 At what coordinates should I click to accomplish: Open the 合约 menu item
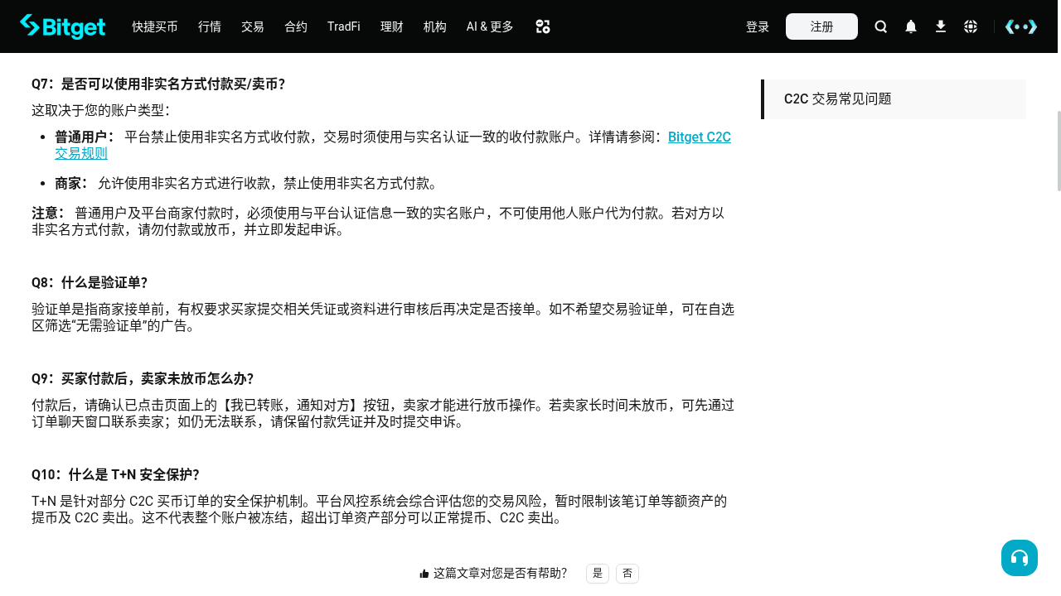(296, 26)
